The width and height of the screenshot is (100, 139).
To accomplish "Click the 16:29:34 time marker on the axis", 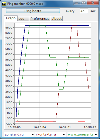I will click(x=40, y=127).
